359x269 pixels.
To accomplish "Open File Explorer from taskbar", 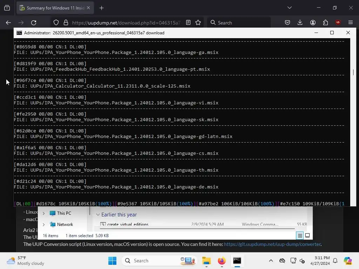I will point(206,261).
